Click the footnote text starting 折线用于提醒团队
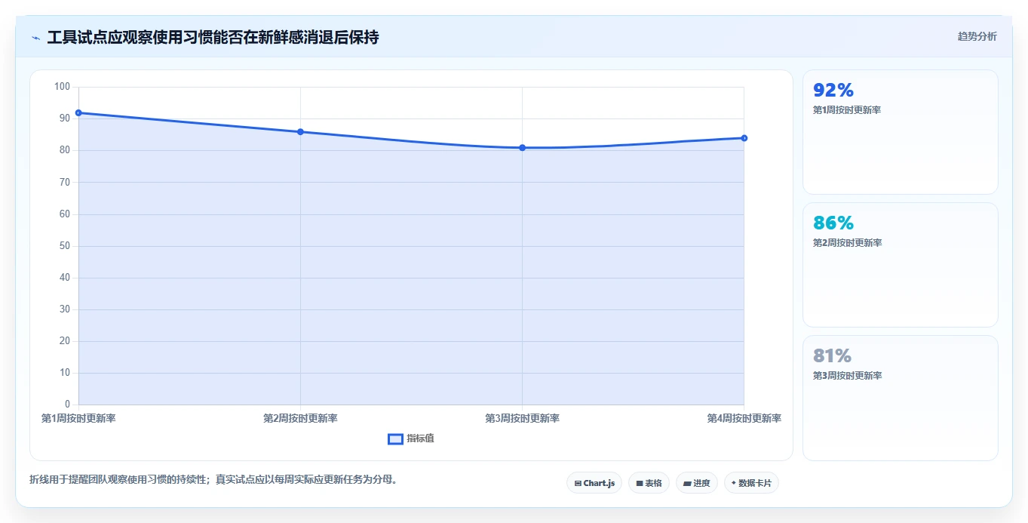Screen dimensions: 1028x523 [213, 479]
